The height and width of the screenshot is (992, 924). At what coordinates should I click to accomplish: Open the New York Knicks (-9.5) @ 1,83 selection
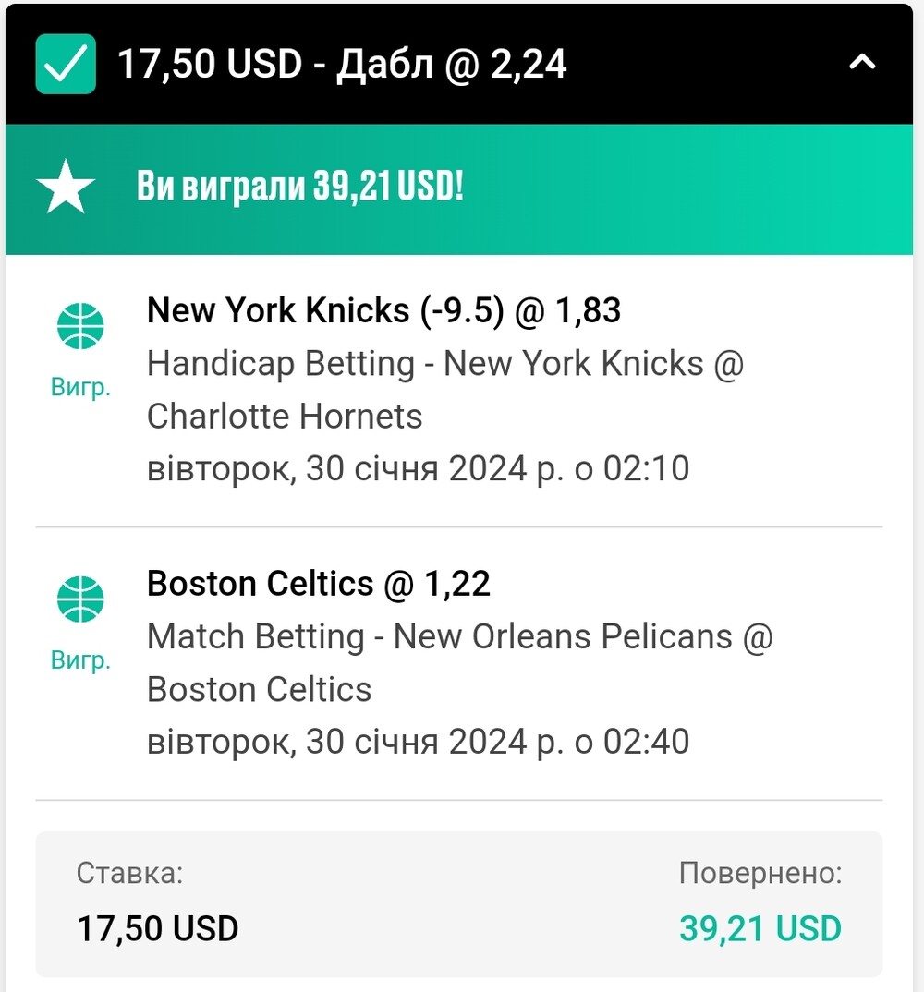click(x=383, y=310)
